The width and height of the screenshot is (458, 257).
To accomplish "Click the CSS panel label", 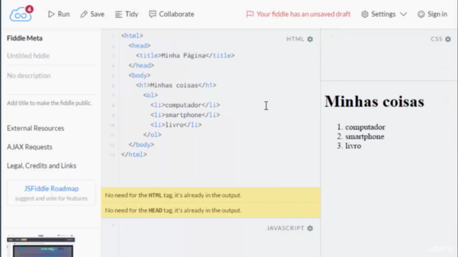I will pos(437,39).
